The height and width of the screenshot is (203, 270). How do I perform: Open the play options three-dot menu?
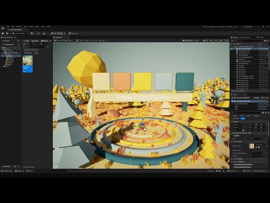pos(64,33)
